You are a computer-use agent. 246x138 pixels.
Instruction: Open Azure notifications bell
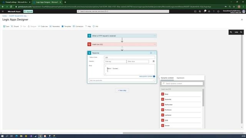coord(205,11)
